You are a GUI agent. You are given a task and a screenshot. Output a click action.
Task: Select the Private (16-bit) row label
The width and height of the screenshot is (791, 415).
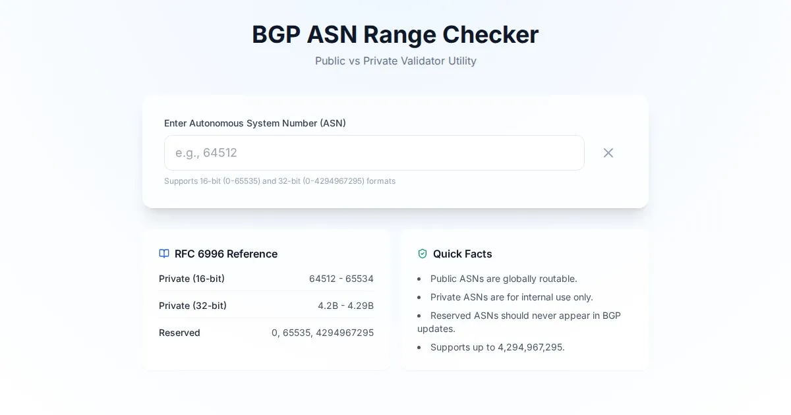(x=192, y=279)
